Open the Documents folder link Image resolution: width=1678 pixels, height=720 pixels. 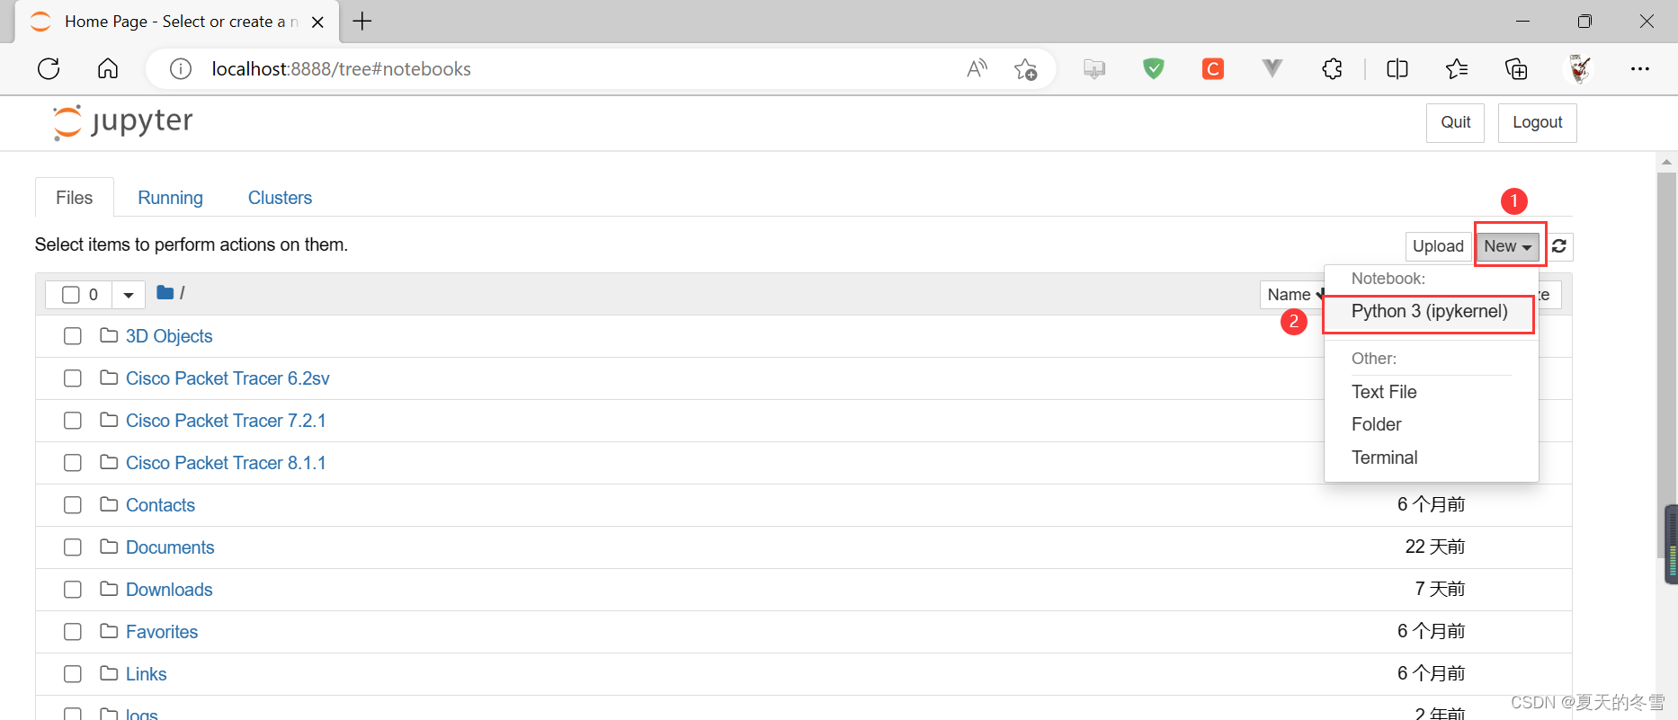[170, 547]
